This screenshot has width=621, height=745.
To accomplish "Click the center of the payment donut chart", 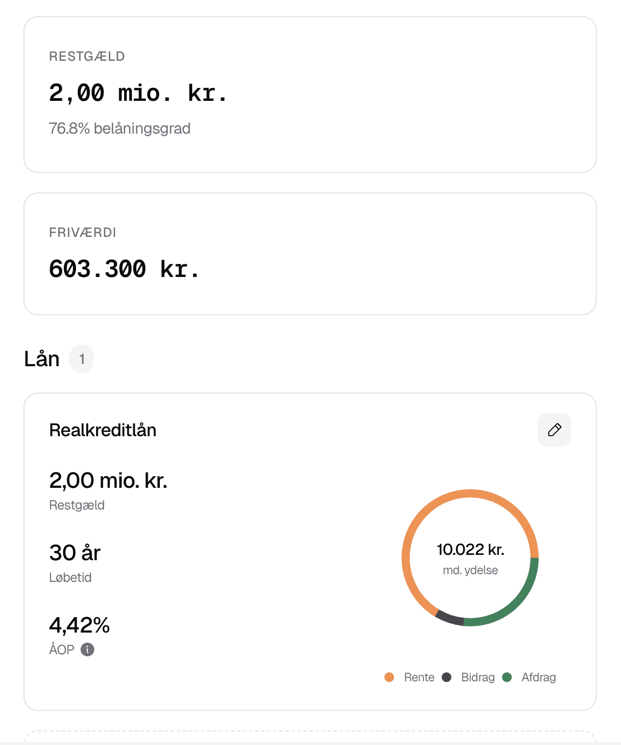I will [x=470, y=558].
